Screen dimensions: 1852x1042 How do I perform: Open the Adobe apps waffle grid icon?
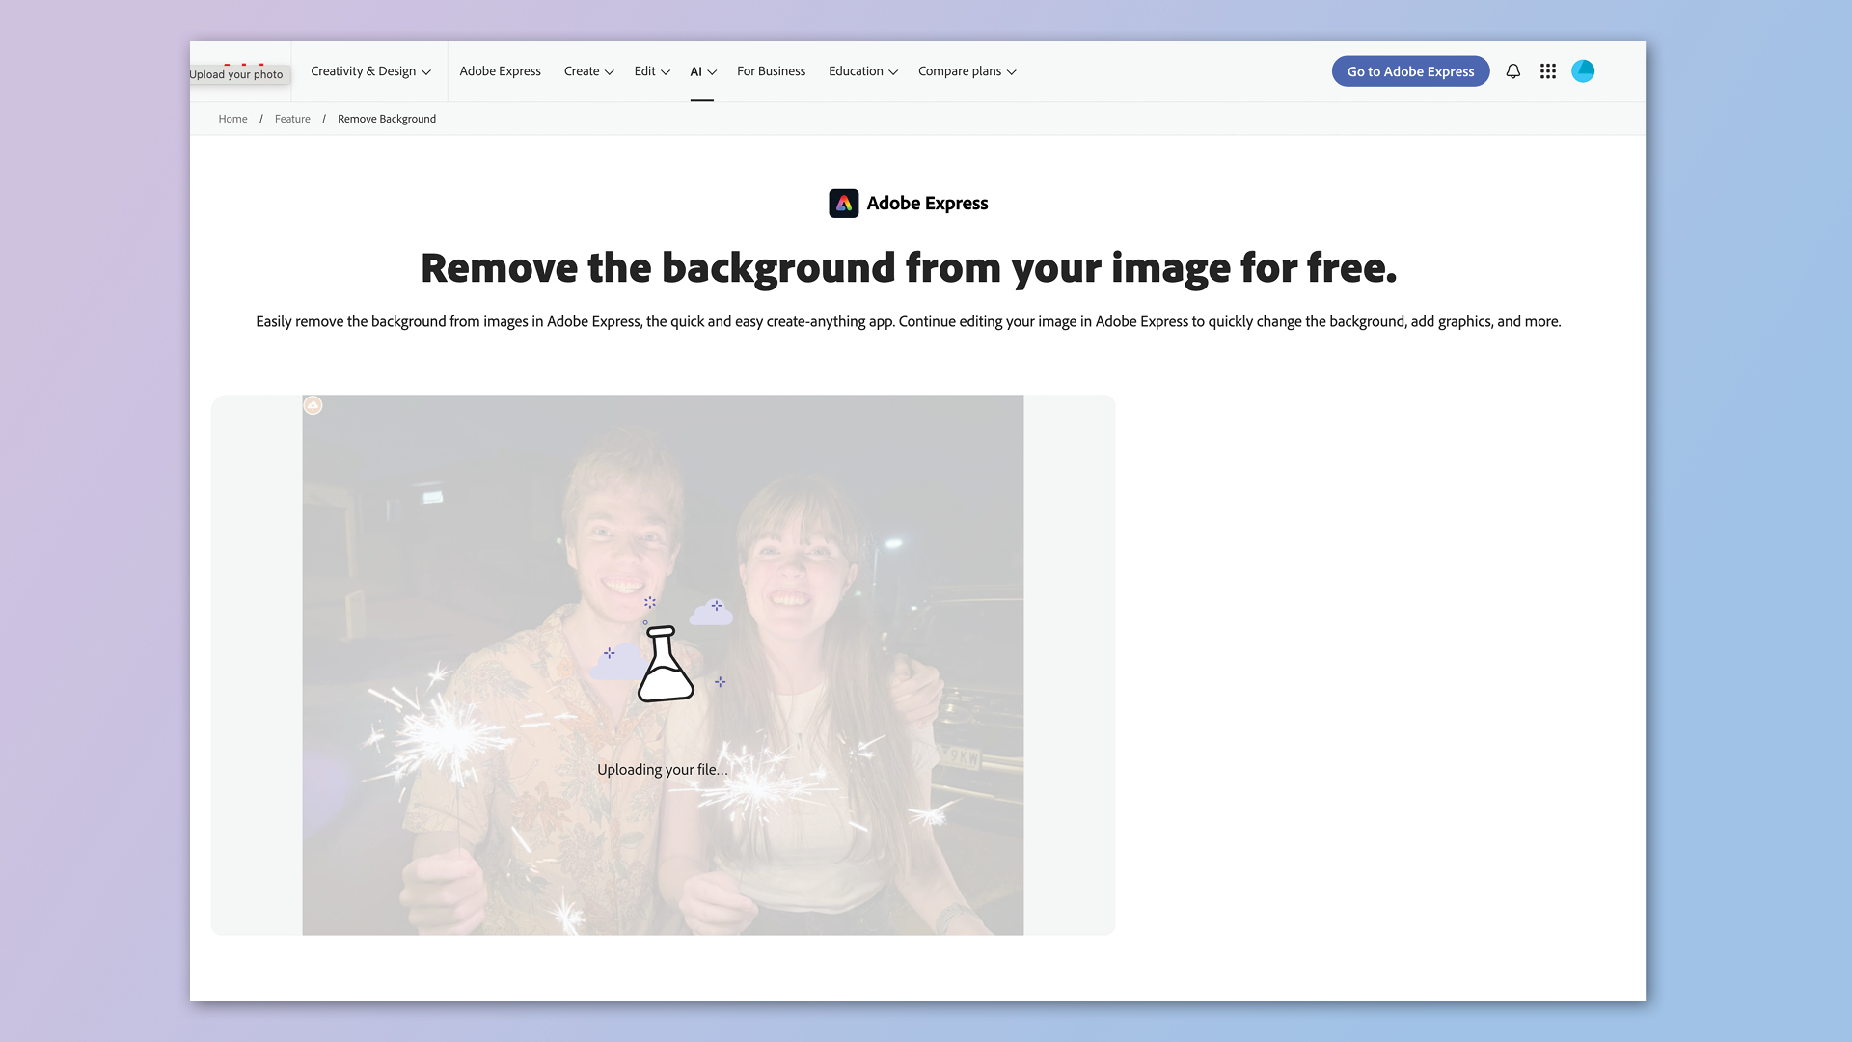pos(1547,70)
